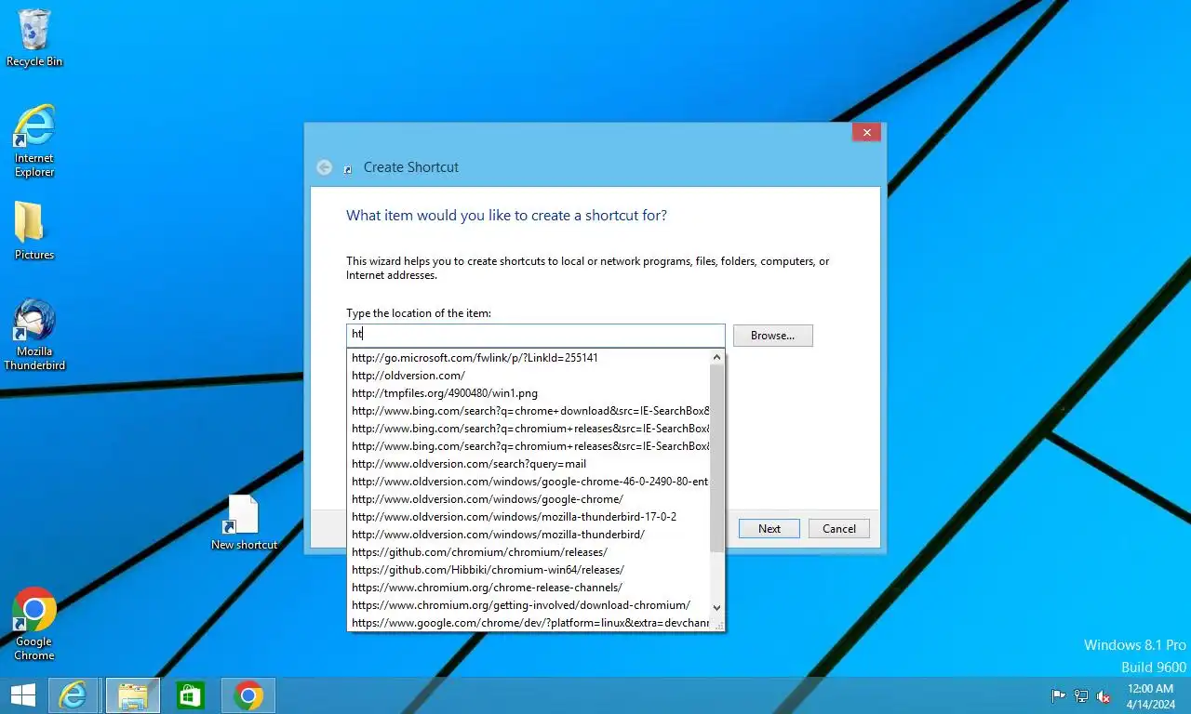Select bing search chrome+download suggestion
Viewport: 1191px width, 714px height.
(x=529, y=411)
